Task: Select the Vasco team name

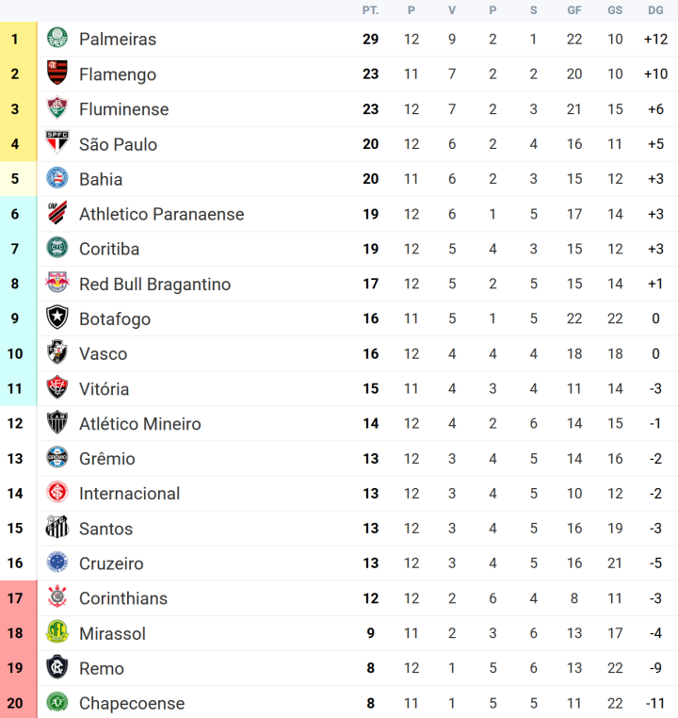Action: (103, 354)
